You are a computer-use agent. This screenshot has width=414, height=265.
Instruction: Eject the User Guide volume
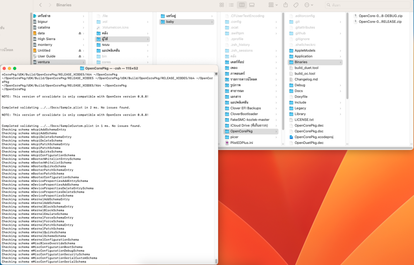pos(80,56)
